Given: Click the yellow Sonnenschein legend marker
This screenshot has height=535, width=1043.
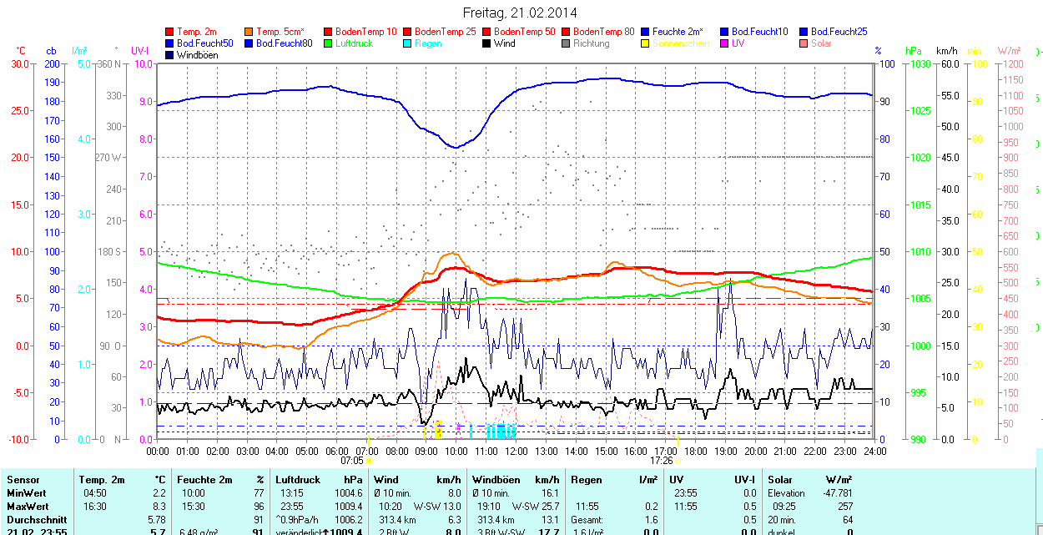Looking at the screenshot, I should (x=646, y=43).
